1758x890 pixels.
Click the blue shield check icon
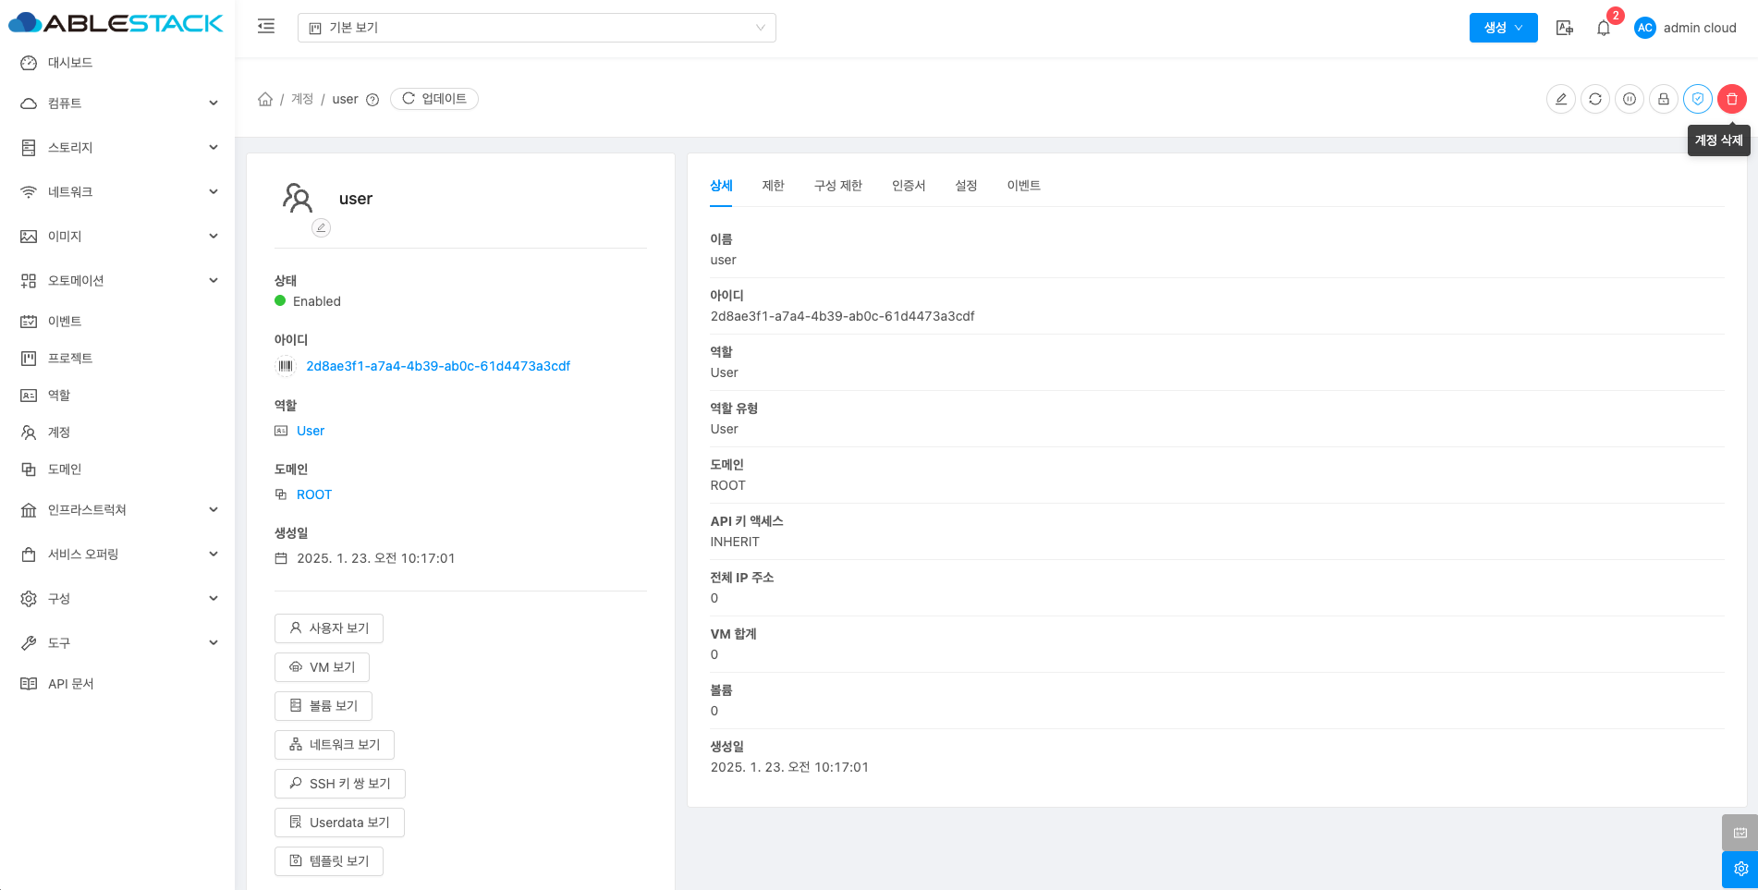click(1698, 99)
